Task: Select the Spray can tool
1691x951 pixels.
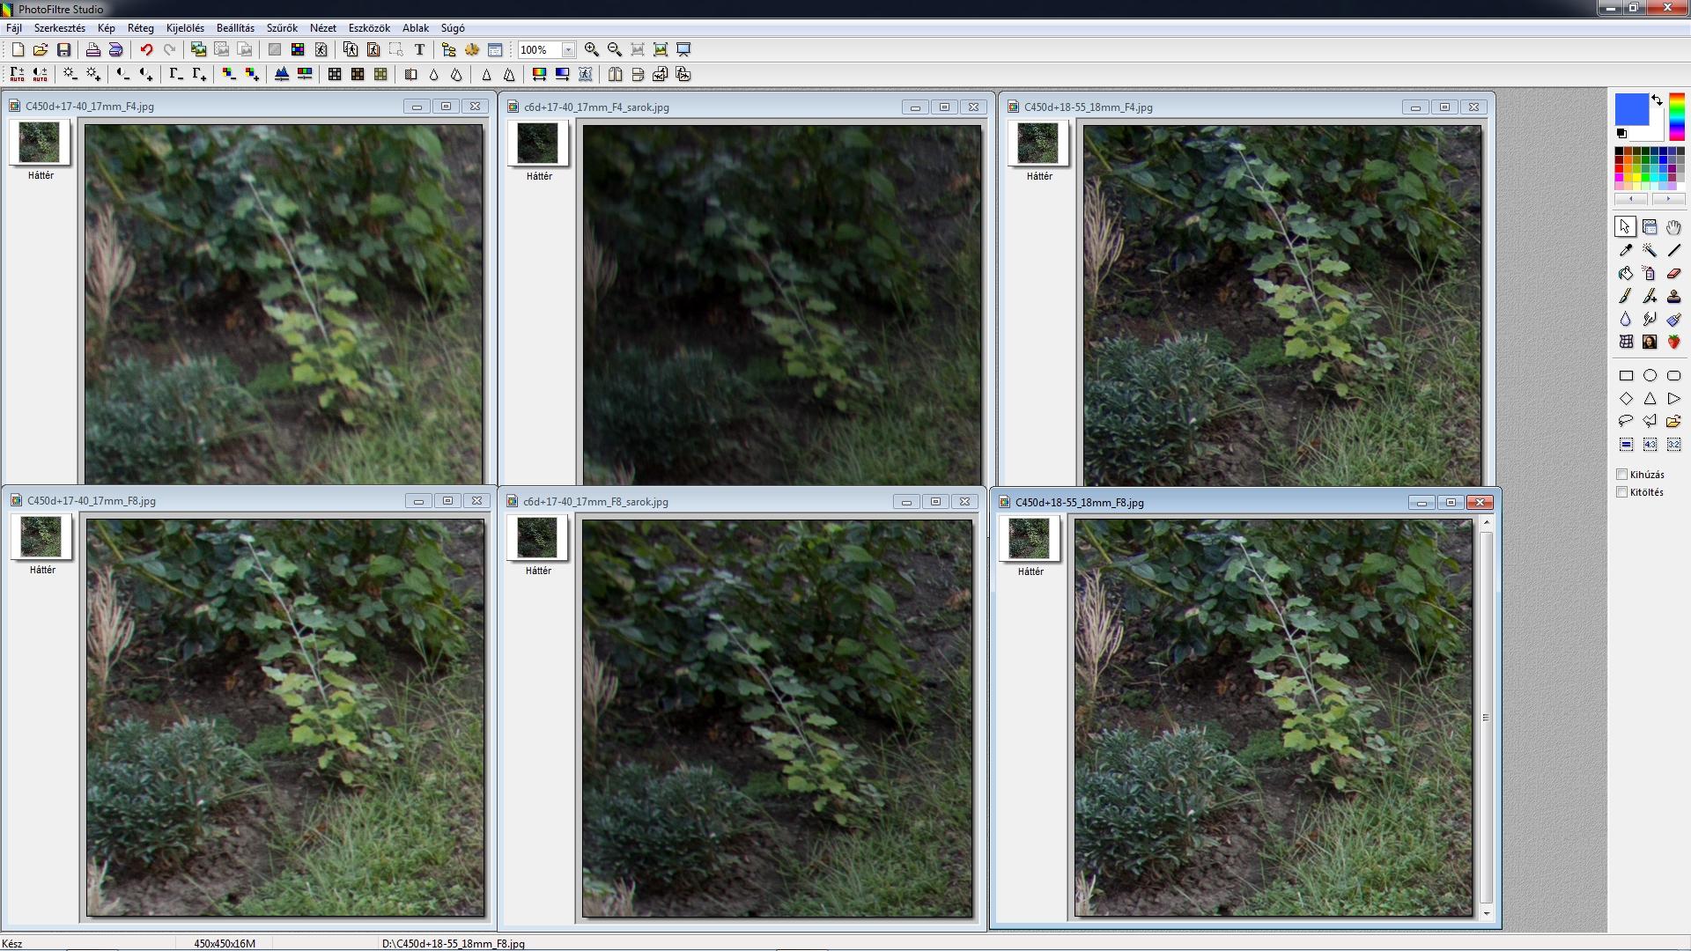Action: coord(1650,273)
